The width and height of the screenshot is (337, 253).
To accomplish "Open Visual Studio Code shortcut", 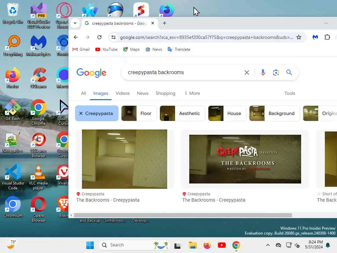I will [13, 177].
